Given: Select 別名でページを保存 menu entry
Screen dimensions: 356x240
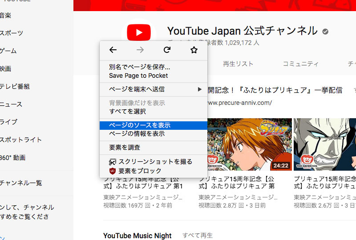Looking at the screenshot, I should [x=153, y=67].
